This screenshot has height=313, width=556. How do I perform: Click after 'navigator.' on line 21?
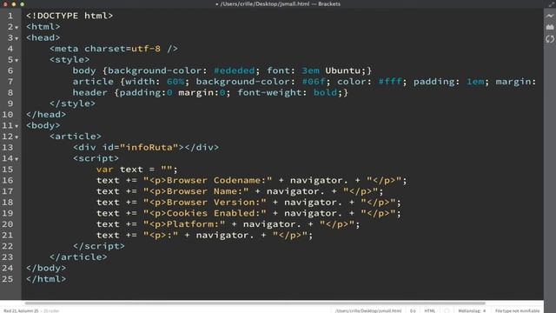(255, 236)
